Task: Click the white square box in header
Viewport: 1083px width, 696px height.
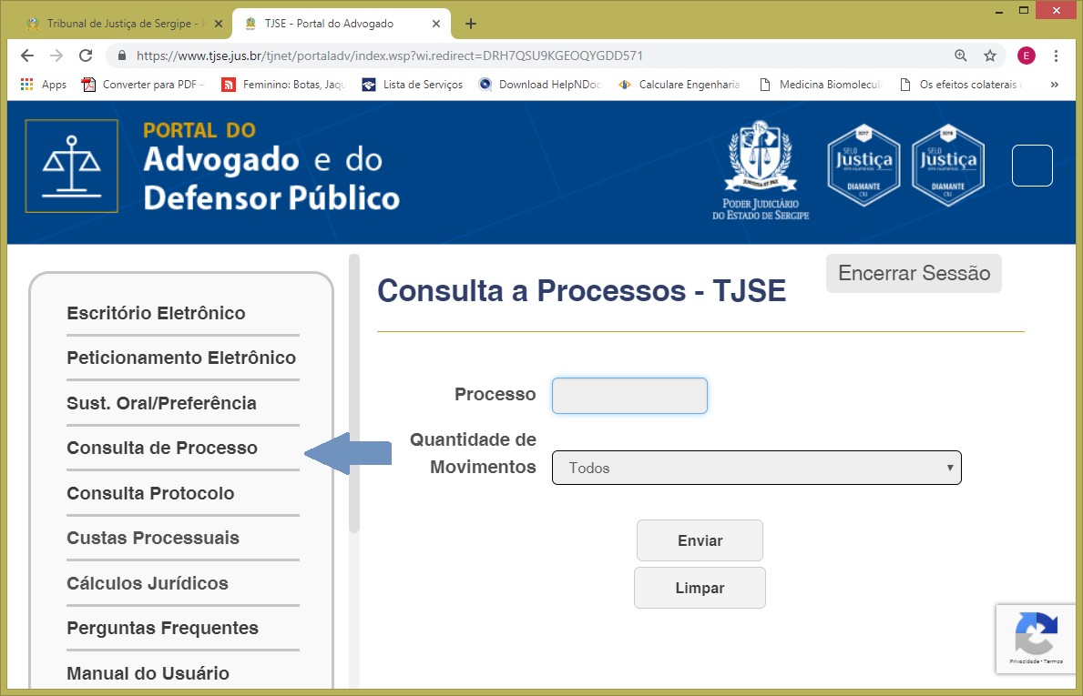Action: point(1032,166)
